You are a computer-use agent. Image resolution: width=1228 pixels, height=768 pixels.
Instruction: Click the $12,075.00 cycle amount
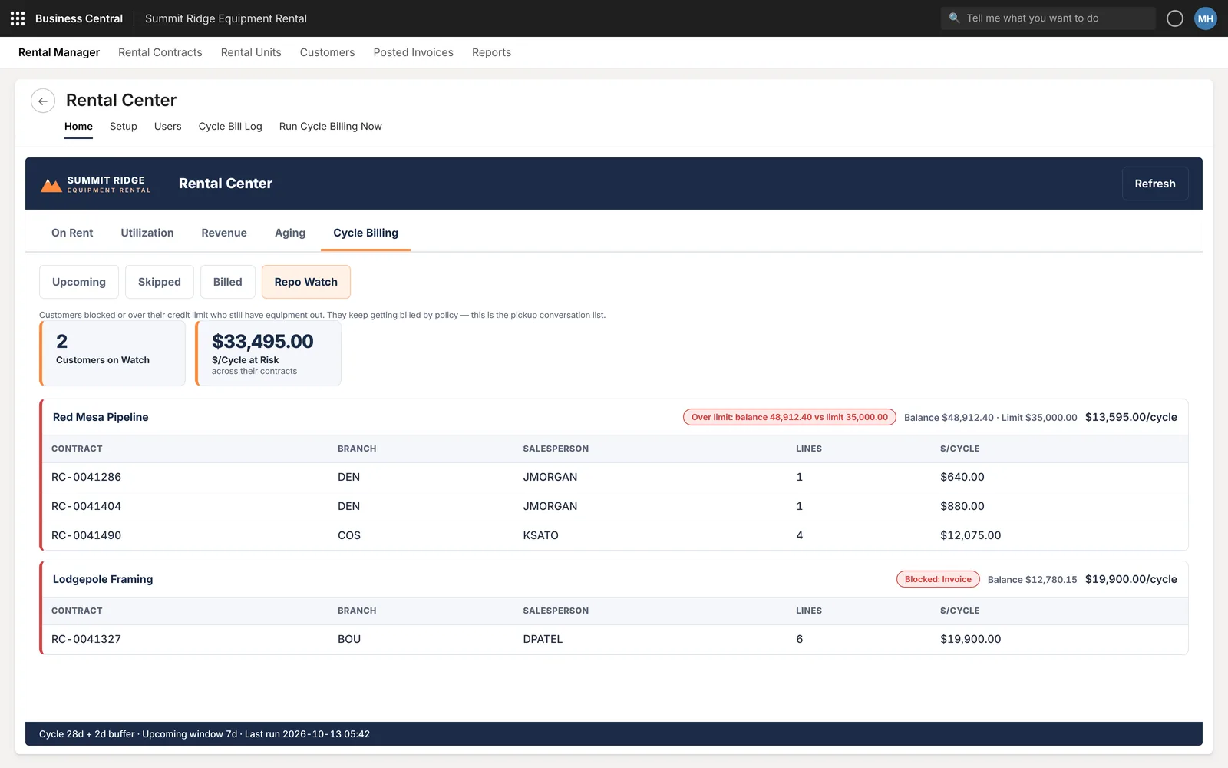(x=971, y=535)
